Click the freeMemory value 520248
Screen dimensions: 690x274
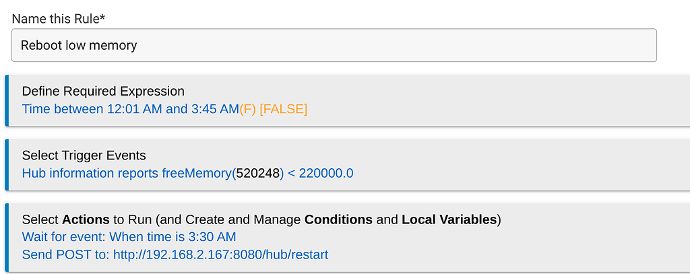coord(257,174)
